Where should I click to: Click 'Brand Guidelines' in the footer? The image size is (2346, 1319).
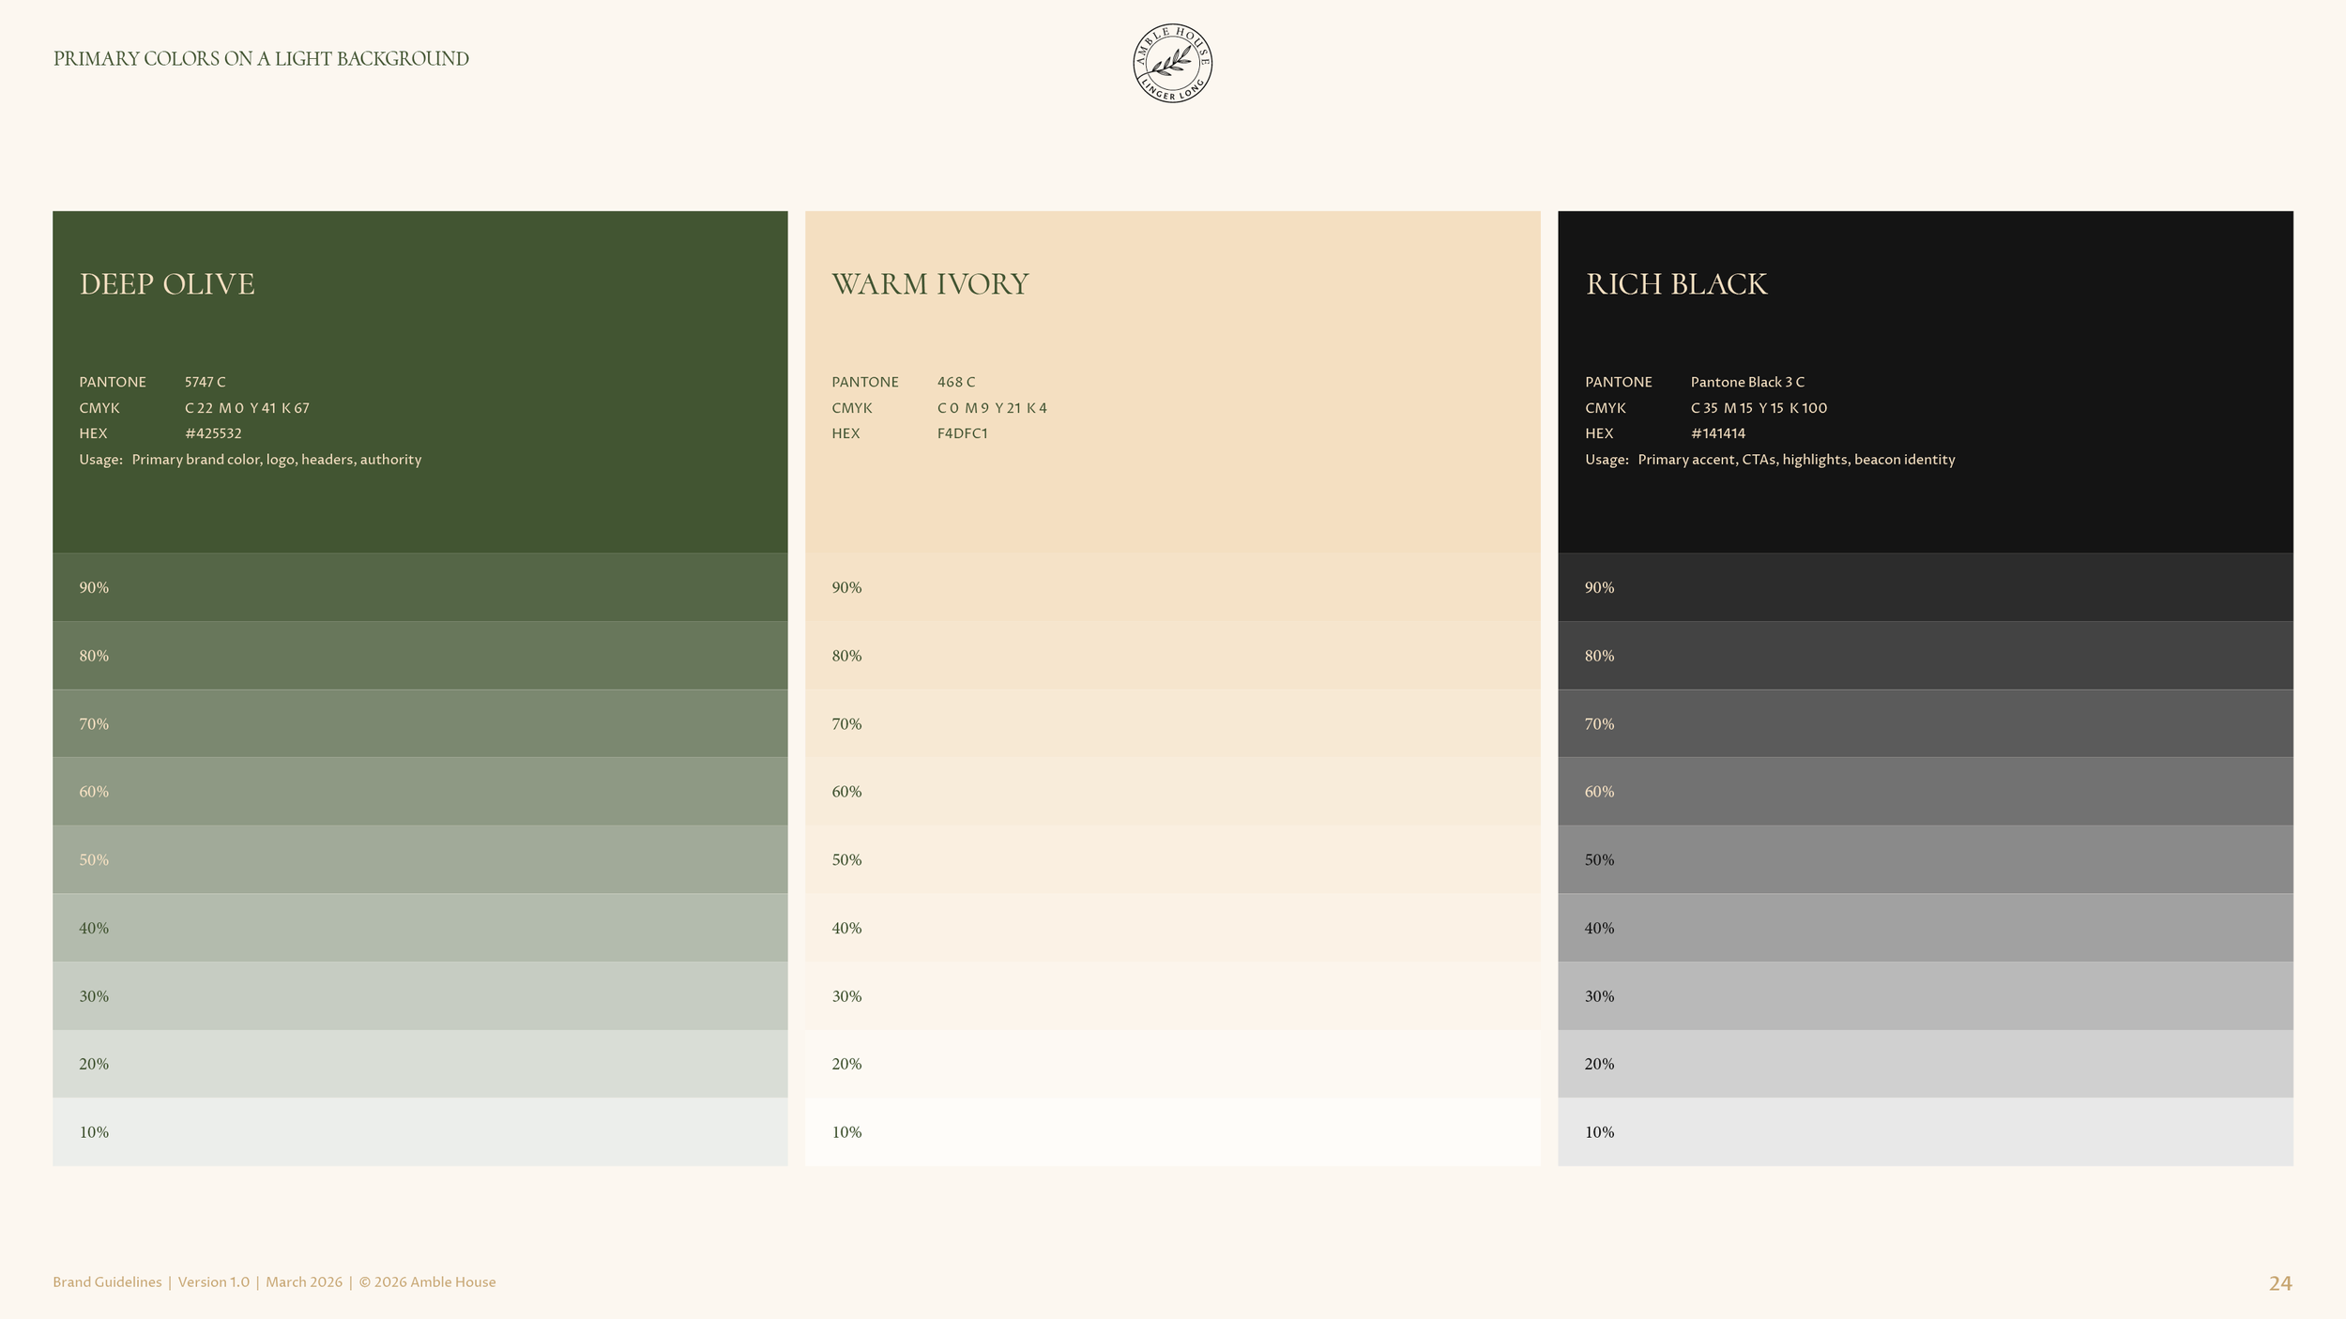click(107, 1282)
